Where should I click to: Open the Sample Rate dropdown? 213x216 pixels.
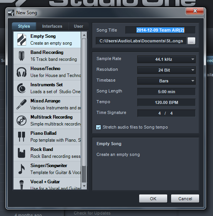(x=166, y=59)
